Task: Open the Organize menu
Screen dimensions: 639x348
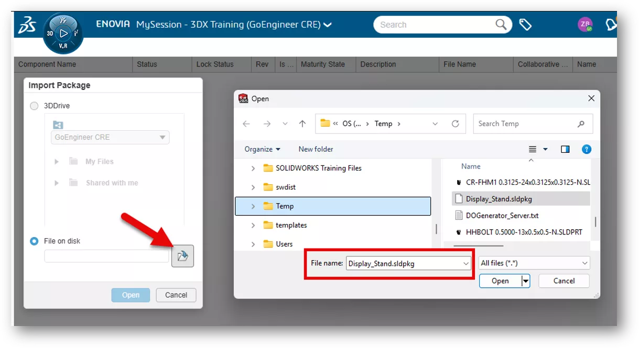Action: point(262,149)
